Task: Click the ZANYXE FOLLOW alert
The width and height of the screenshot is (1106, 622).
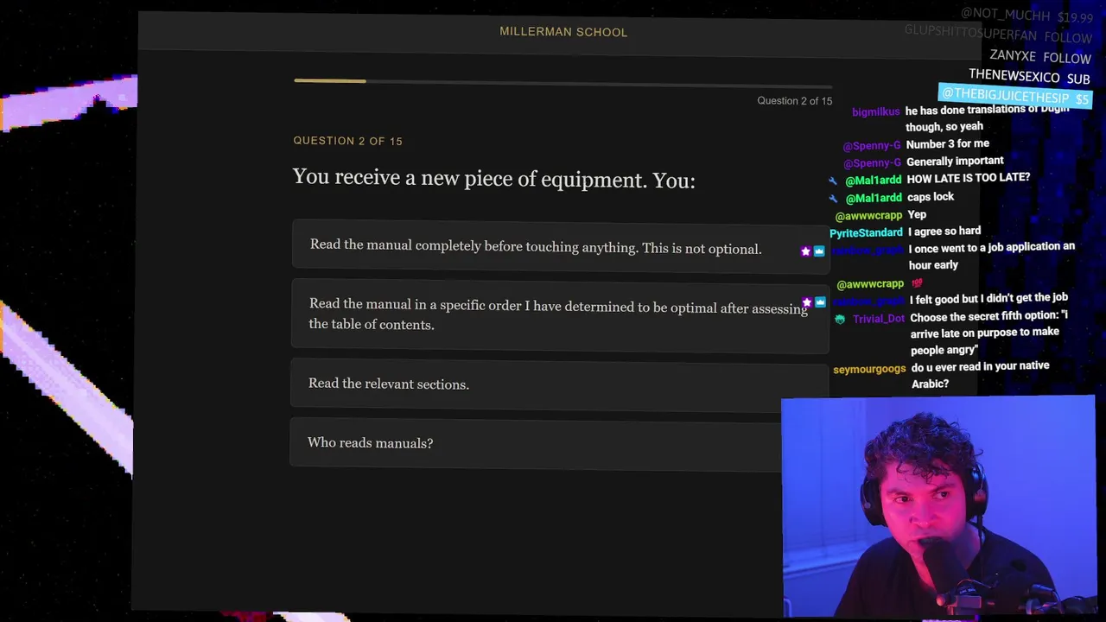Action: [1040, 57]
